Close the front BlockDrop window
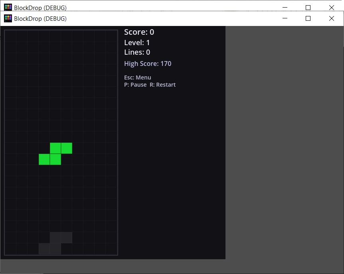Screen dimensions: 344x274 332,18
